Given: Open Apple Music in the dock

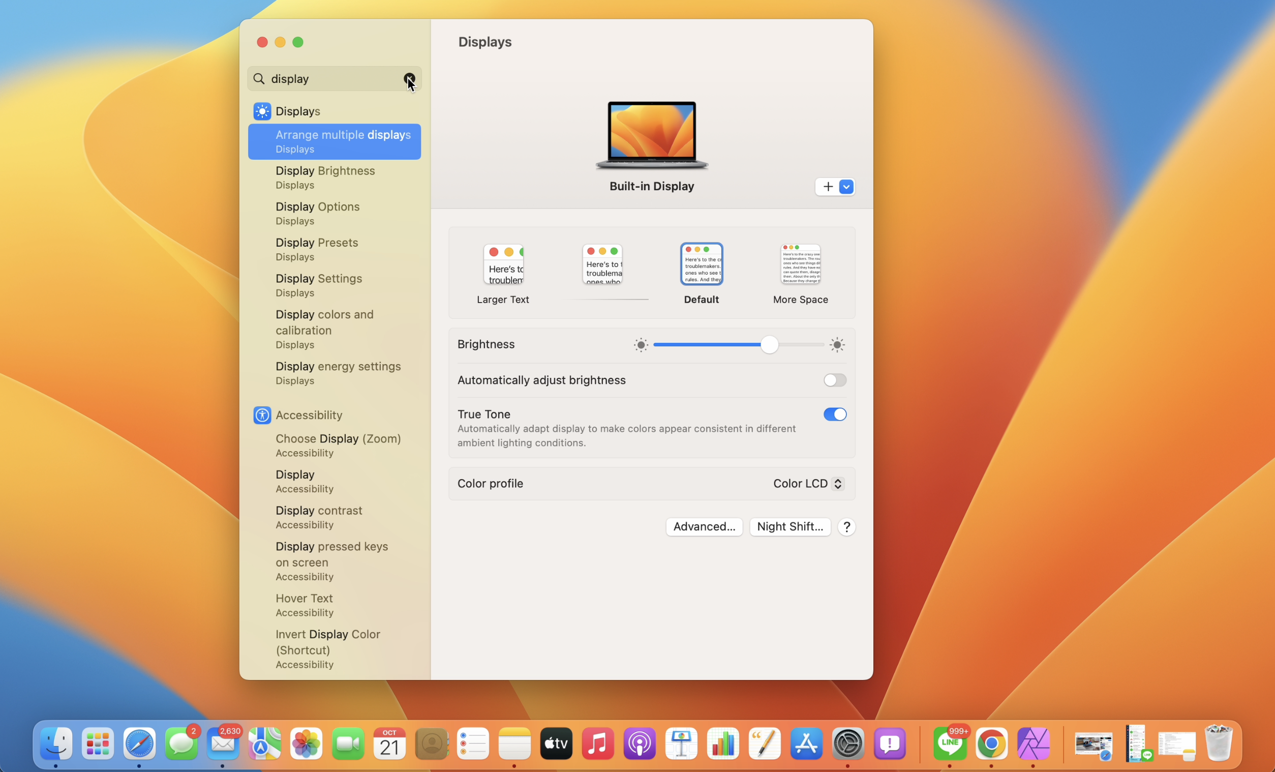Looking at the screenshot, I should click(598, 745).
